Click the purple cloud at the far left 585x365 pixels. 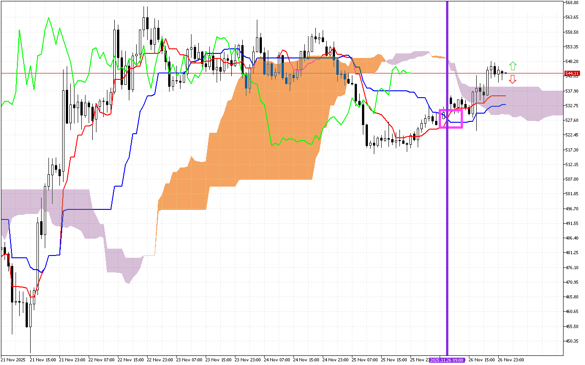point(46,201)
